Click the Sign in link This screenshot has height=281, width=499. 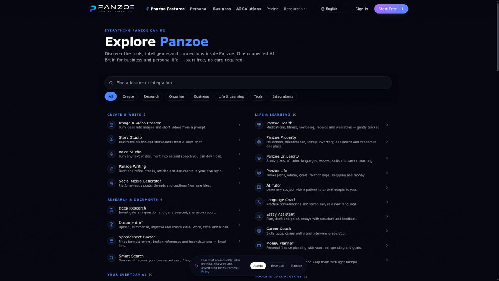362,9
